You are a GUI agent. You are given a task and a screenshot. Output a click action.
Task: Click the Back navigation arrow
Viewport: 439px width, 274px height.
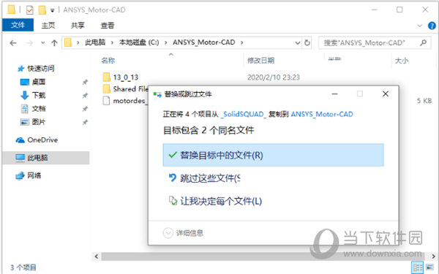click(x=13, y=43)
